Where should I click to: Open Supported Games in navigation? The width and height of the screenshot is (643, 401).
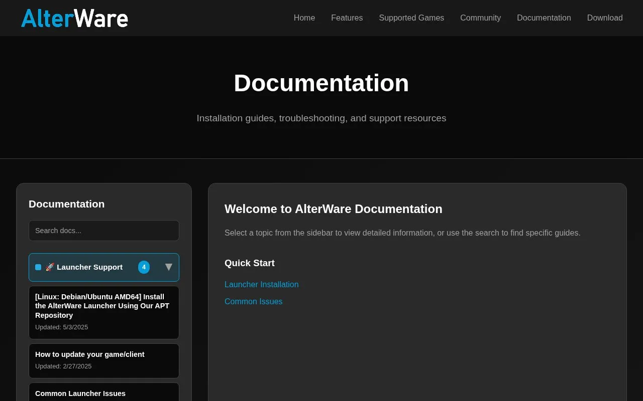point(411,18)
